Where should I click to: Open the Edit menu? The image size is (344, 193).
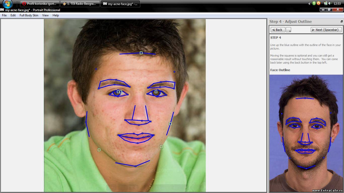13,15
